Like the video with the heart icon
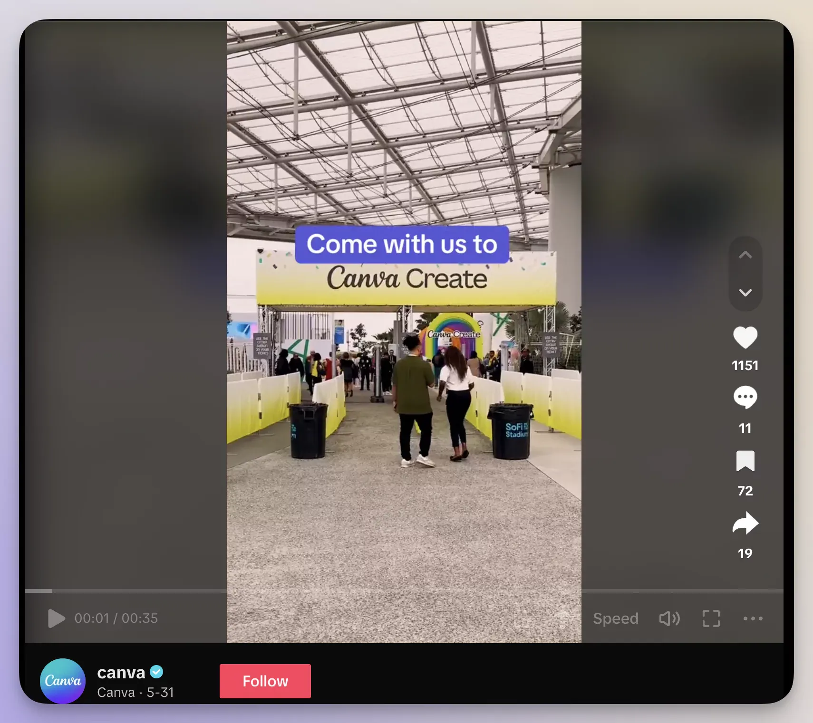 click(745, 338)
